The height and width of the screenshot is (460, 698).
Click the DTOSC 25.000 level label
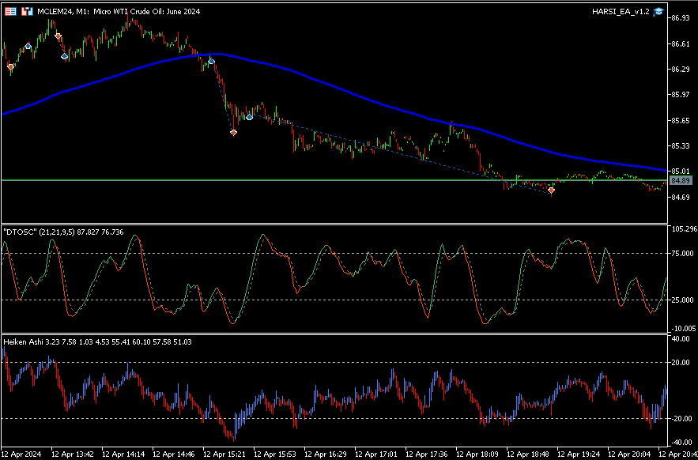681,300
